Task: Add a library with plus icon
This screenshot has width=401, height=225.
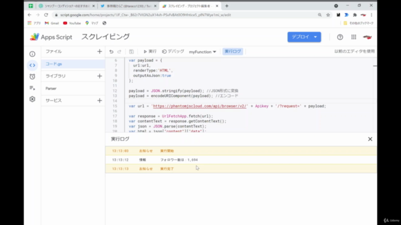Action: [100, 76]
